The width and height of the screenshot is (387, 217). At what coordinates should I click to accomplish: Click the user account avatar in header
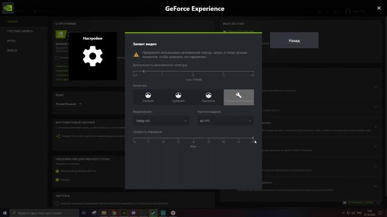click(x=348, y=11)
